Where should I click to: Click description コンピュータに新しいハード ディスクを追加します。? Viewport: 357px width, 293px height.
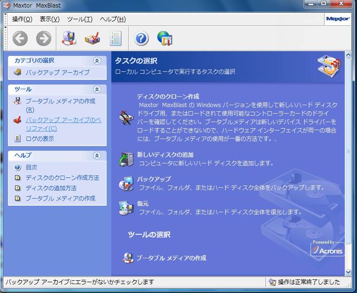coord(206,163)
